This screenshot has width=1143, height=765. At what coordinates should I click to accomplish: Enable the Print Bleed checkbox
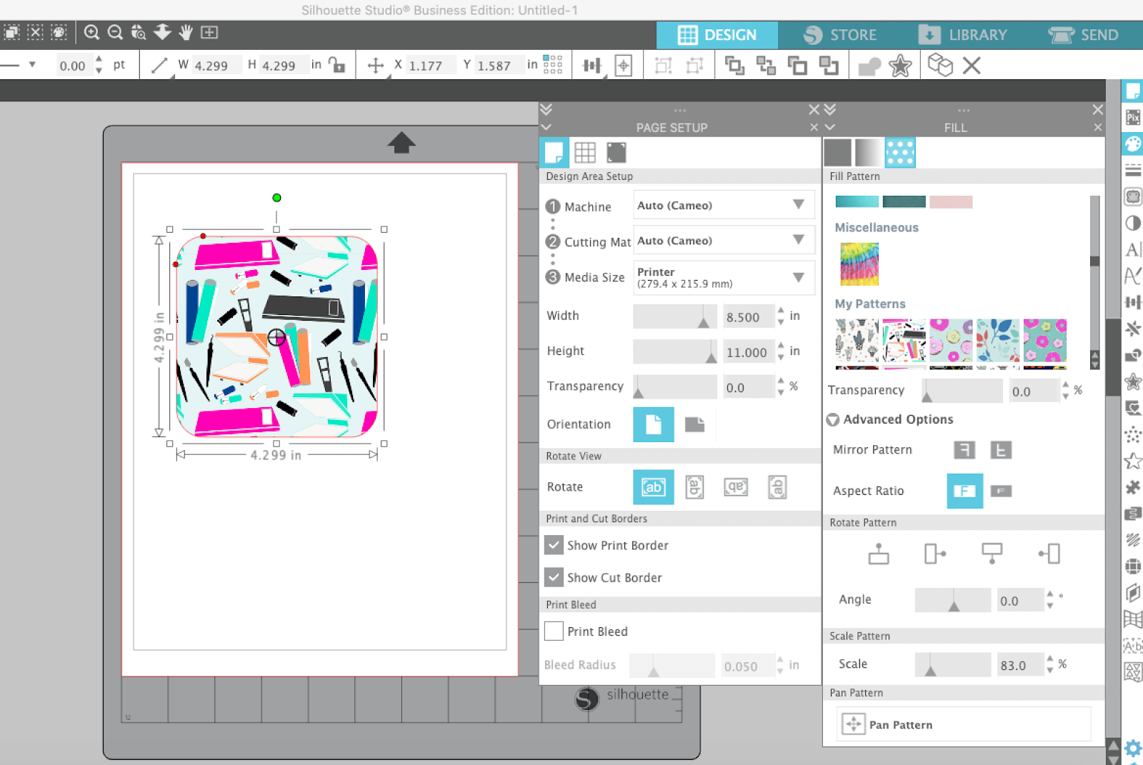tap(554, 631)
